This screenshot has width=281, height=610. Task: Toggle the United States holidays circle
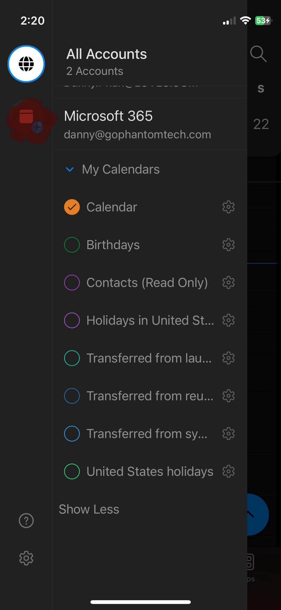72,471
